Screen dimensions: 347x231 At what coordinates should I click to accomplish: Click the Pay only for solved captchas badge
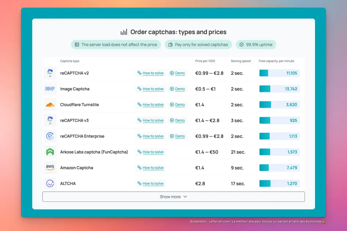click(x=198, y=45)
